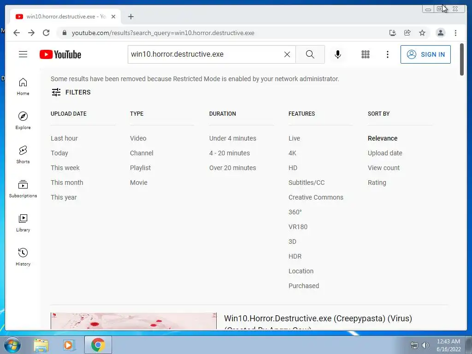
Task: Enable Purchased feature filter
Action: pos(303,286)
